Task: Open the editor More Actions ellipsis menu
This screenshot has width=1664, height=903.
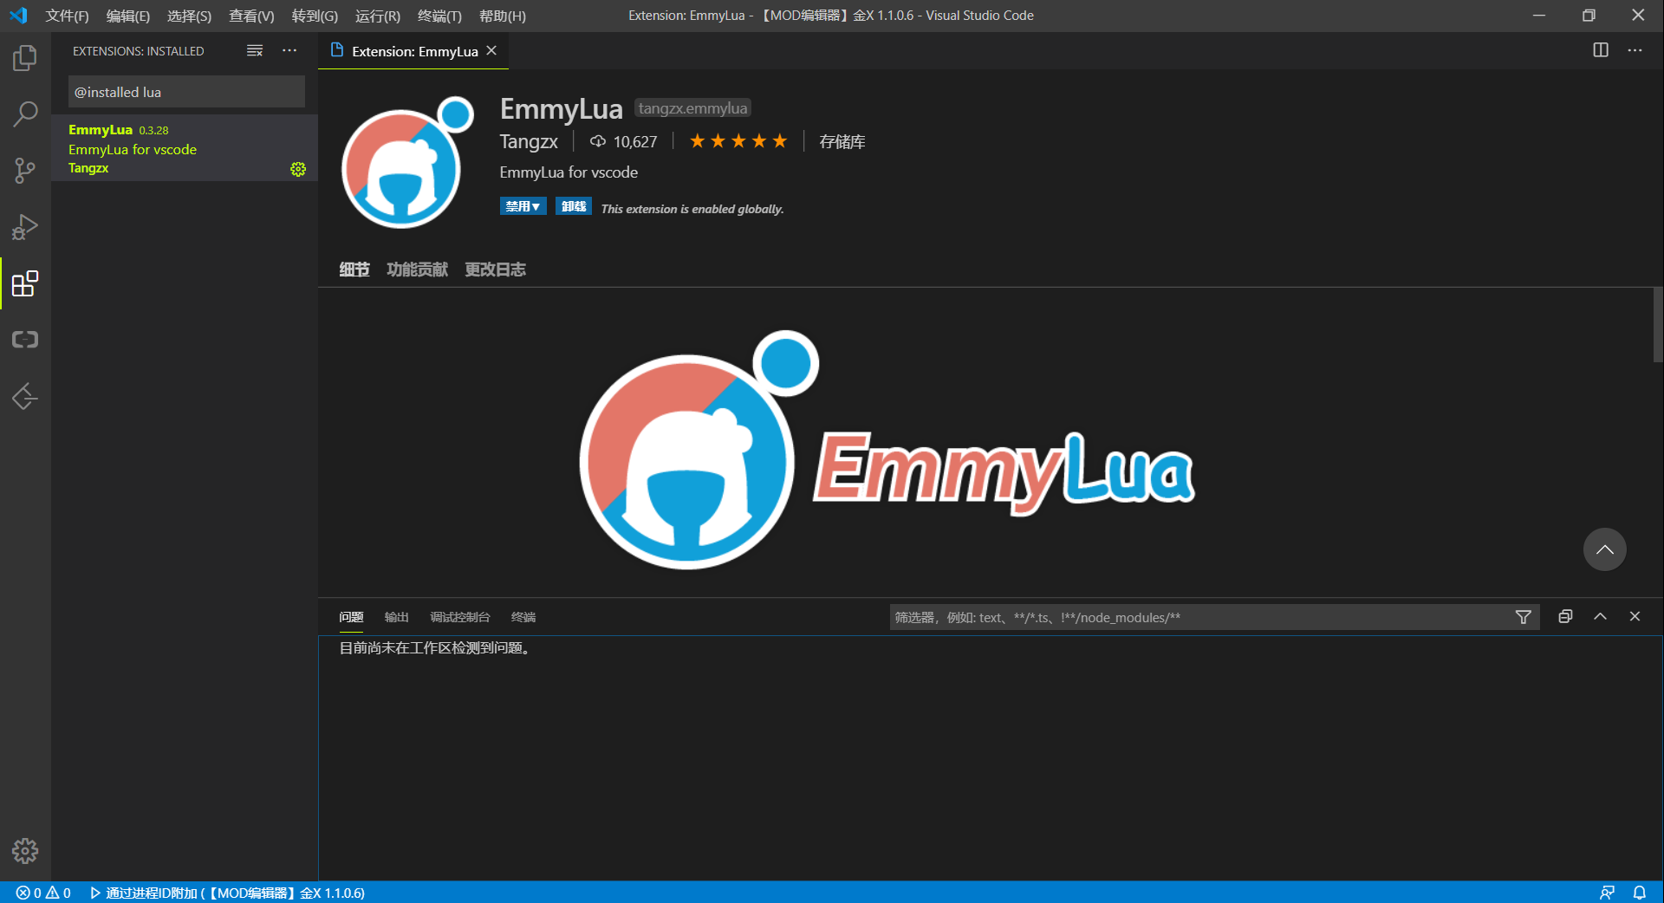Action: [x=1635, y=50]
